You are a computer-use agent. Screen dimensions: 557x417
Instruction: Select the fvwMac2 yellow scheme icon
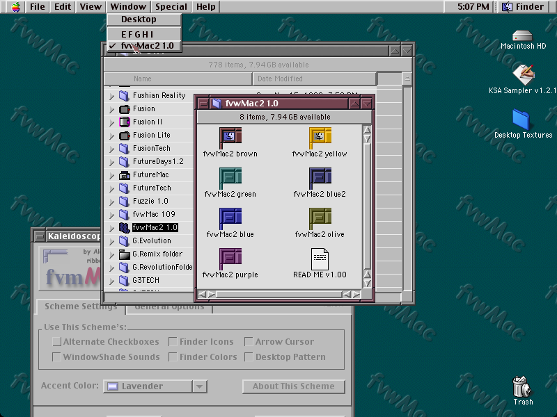(320, 138)
